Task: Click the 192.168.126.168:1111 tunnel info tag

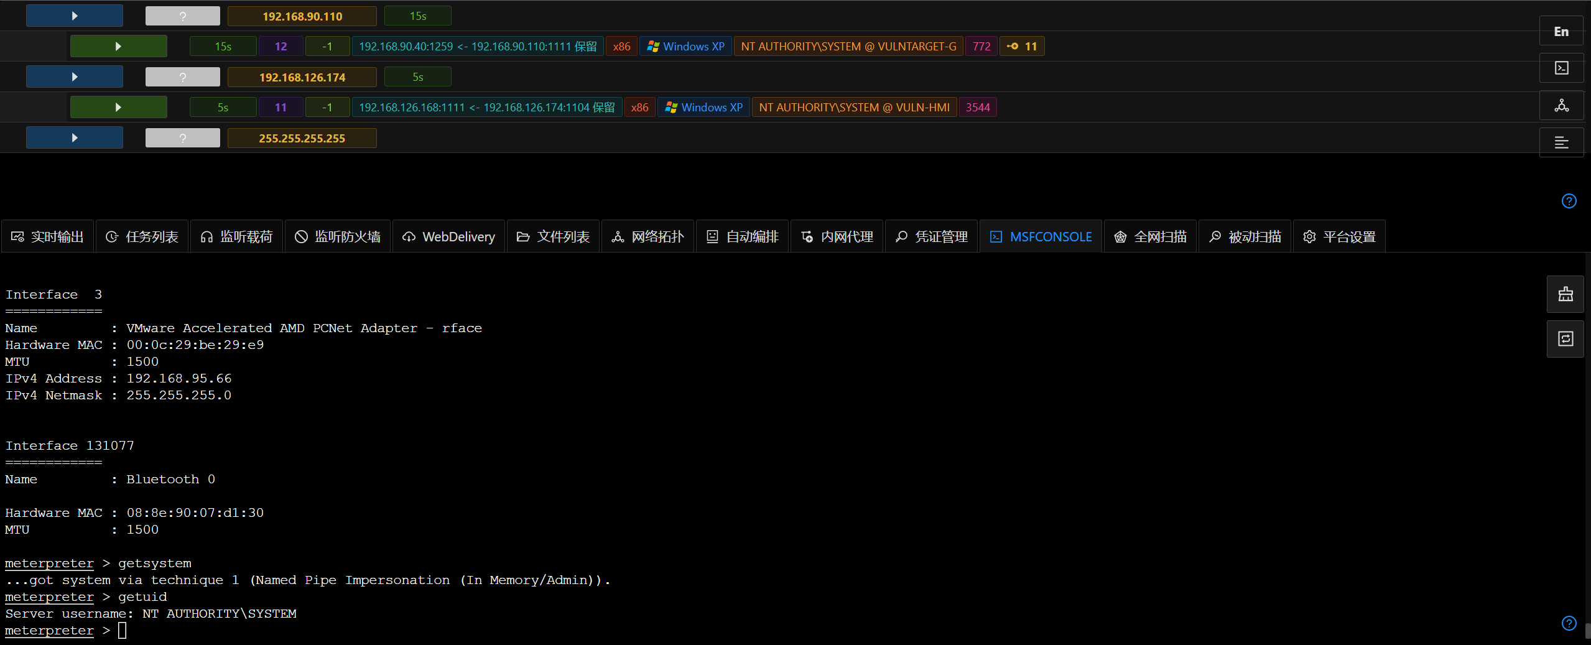Action: (487, 107)
